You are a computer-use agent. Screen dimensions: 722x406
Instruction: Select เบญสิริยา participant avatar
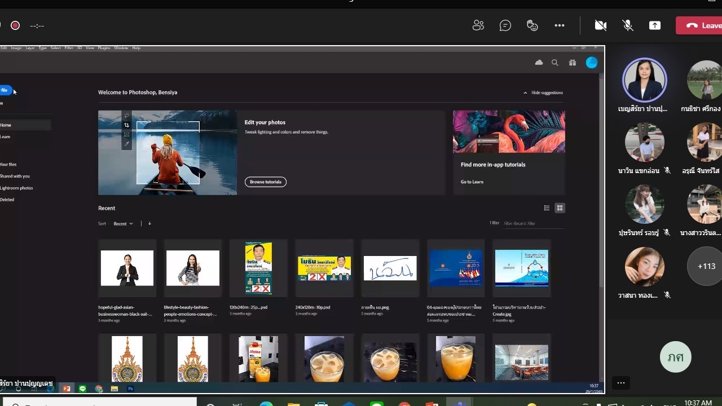[x=644, y=80]
